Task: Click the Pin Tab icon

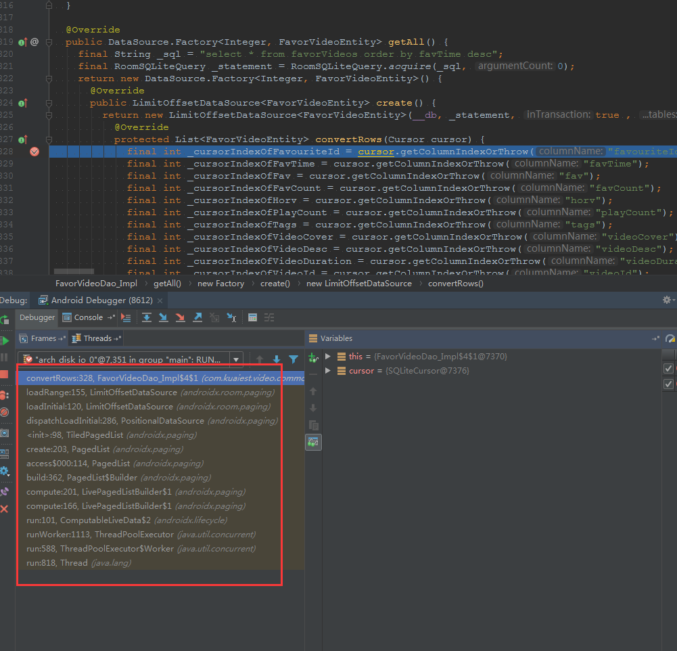Action: [4, 491]
